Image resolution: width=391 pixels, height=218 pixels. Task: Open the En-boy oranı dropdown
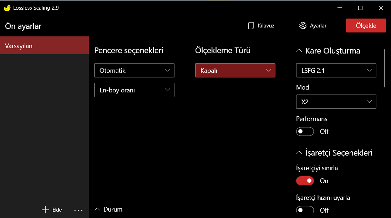[134, 90]
